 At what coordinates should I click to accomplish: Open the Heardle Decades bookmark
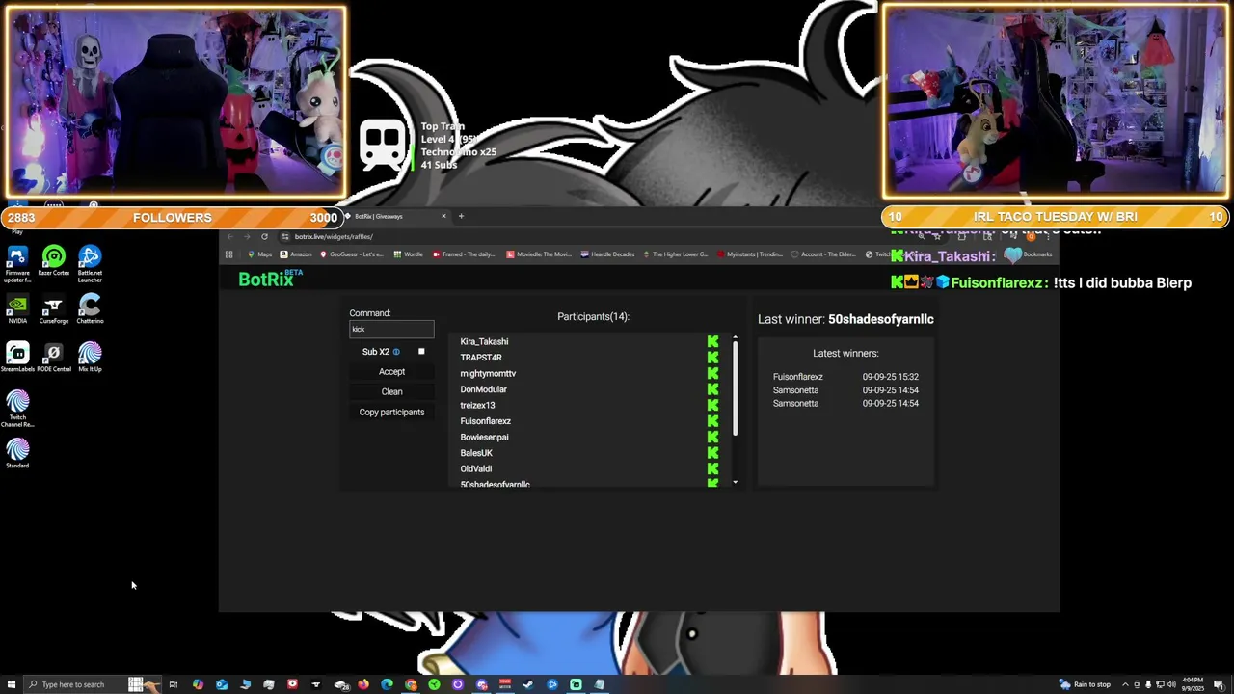(608, 254)
